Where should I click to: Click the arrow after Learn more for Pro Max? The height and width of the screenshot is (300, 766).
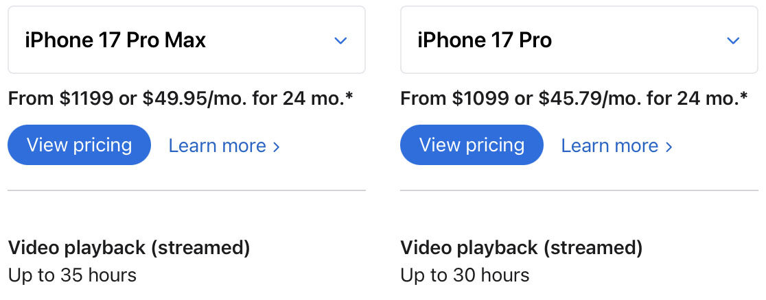pos(277,147)
